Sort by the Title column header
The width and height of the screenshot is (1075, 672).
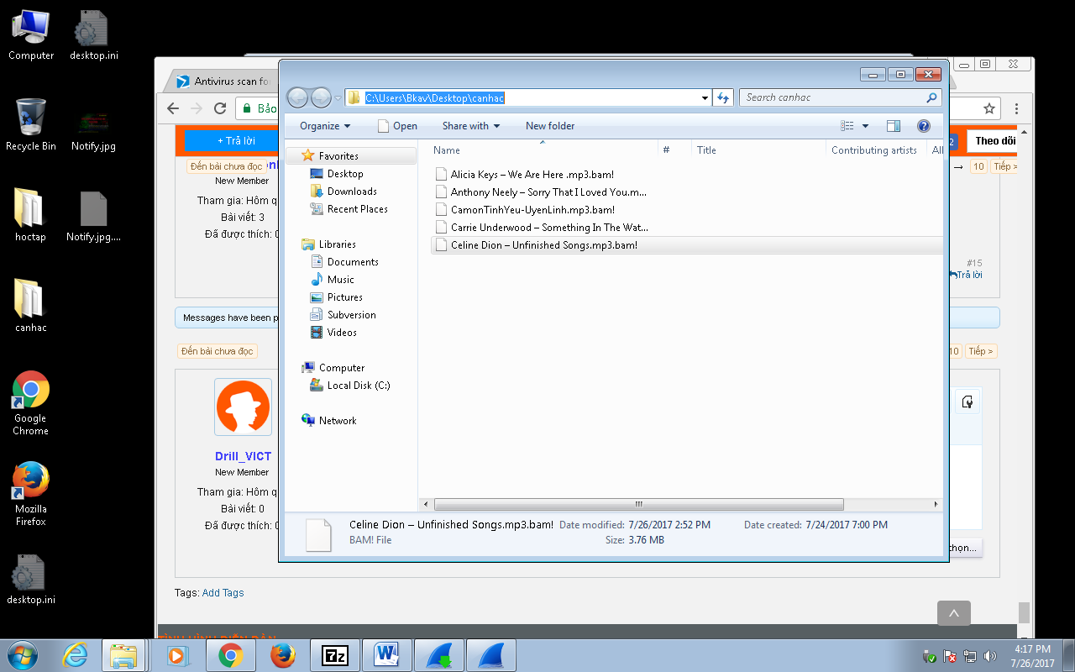pyautogui.click(x=759, y=150)
